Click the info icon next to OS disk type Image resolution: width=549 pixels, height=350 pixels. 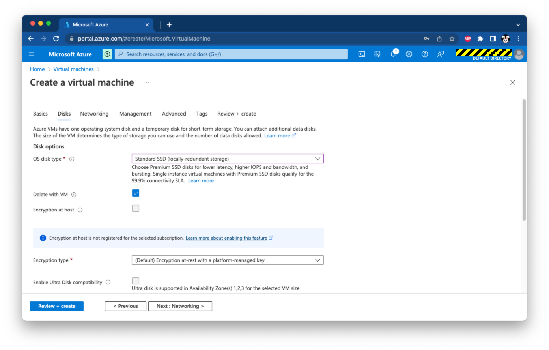click(72, 159)
